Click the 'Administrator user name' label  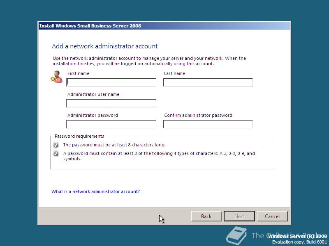pyautogui.click(x=93, y=94)
